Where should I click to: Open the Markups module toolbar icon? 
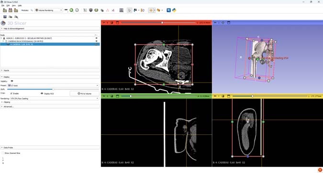click(108, 10)
